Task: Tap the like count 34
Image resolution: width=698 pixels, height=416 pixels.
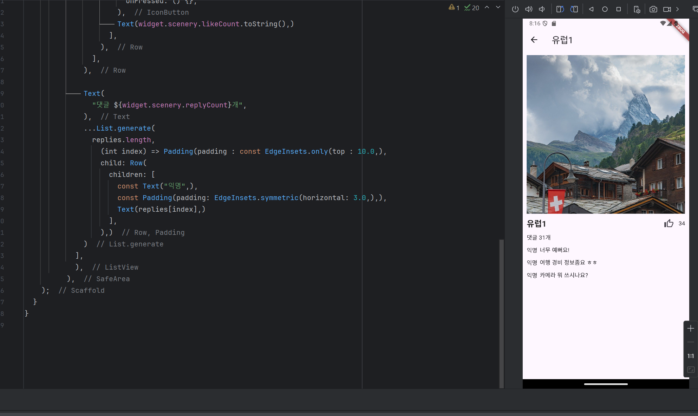Action: [681, 224]
